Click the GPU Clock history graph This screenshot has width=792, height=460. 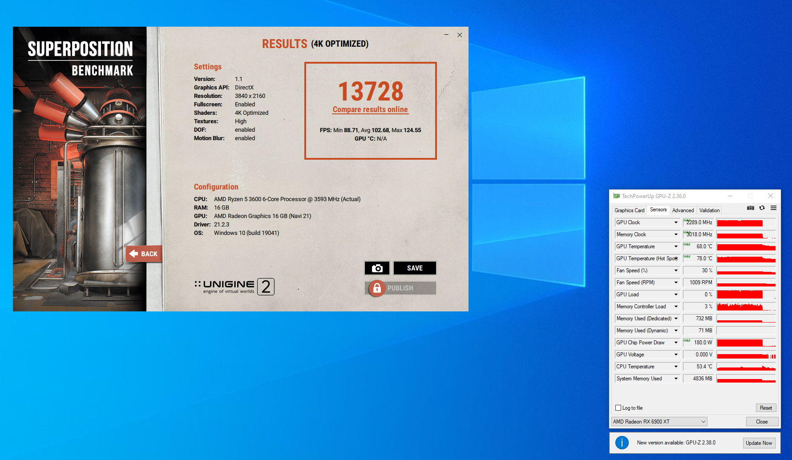coord(746,222)
